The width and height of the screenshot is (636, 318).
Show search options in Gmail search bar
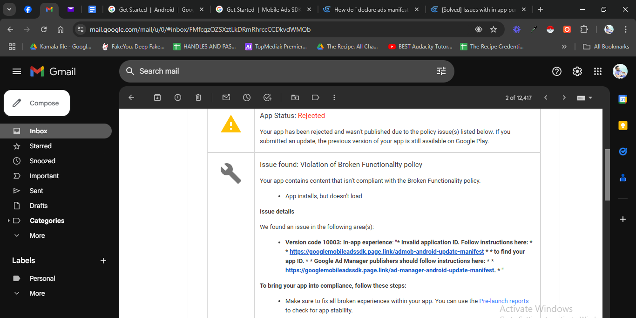pos(441,71)
